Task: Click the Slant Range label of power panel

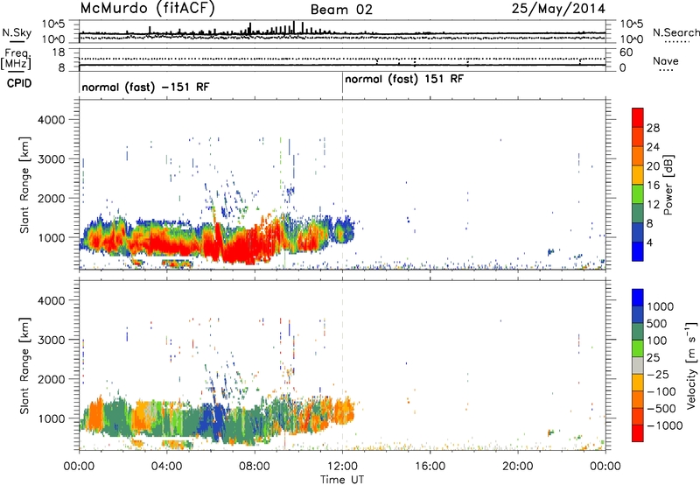Action: coord(24,185)
